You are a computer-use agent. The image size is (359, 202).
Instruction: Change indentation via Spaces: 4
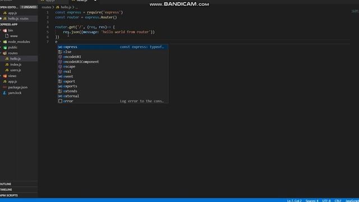click(x=312, y=200)
